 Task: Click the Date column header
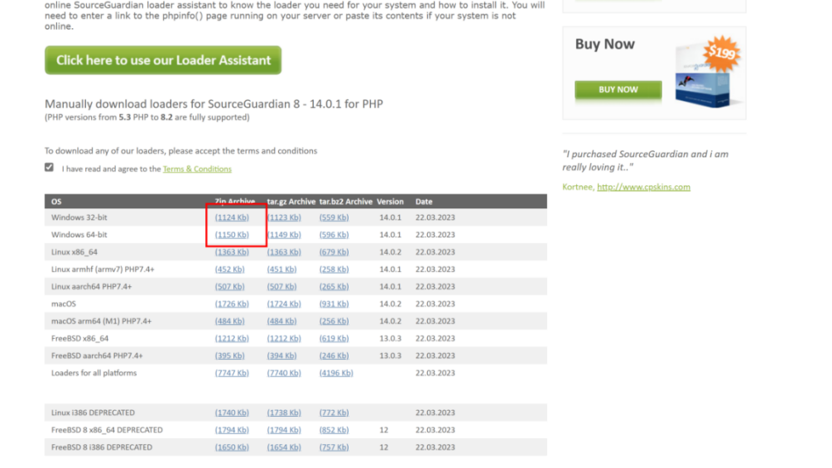[424, 202]
